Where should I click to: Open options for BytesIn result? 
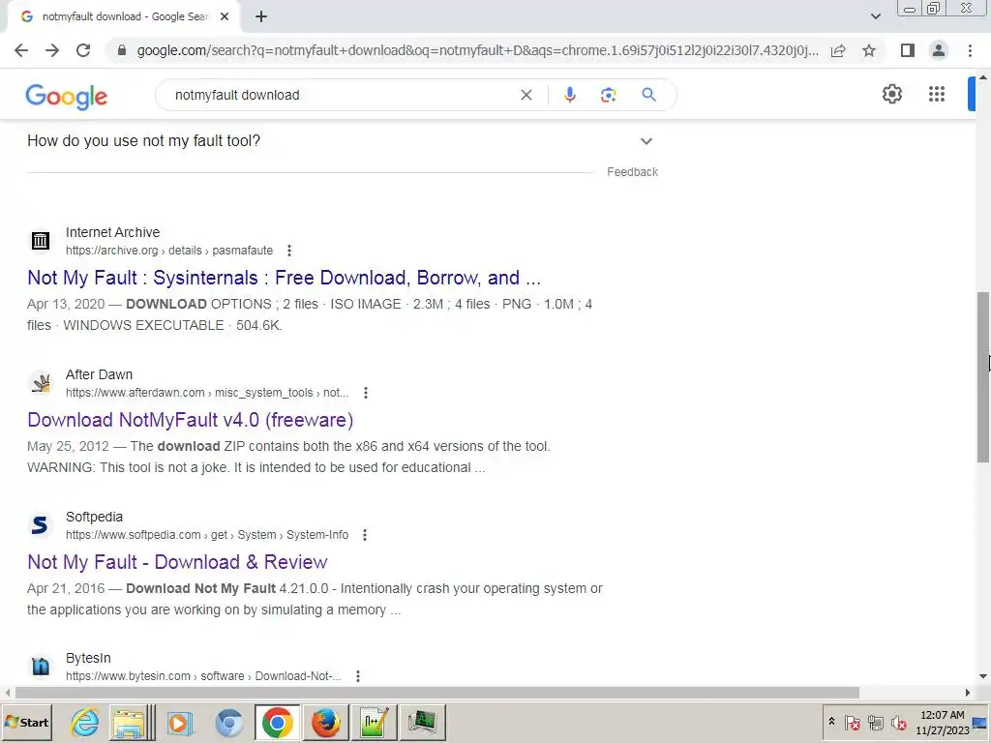coord(358,676)
